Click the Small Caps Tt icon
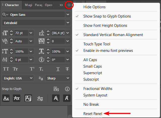 [x=16, y=69]
